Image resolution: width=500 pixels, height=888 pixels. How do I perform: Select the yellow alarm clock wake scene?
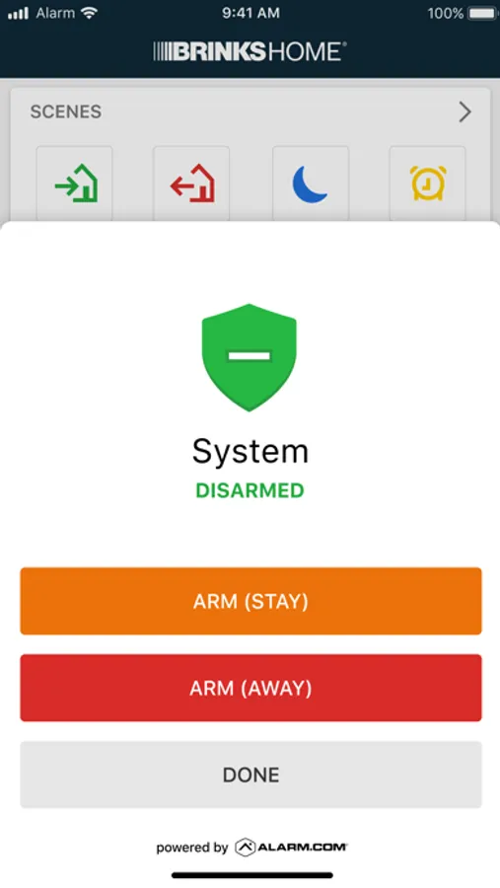tap(428, 184)
